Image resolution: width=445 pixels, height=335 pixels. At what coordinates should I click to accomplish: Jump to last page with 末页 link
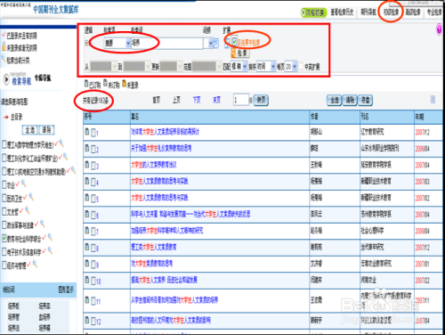tap(216, 100)
